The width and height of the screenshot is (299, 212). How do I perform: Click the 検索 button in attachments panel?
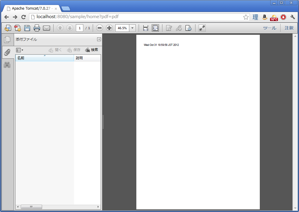92,50
